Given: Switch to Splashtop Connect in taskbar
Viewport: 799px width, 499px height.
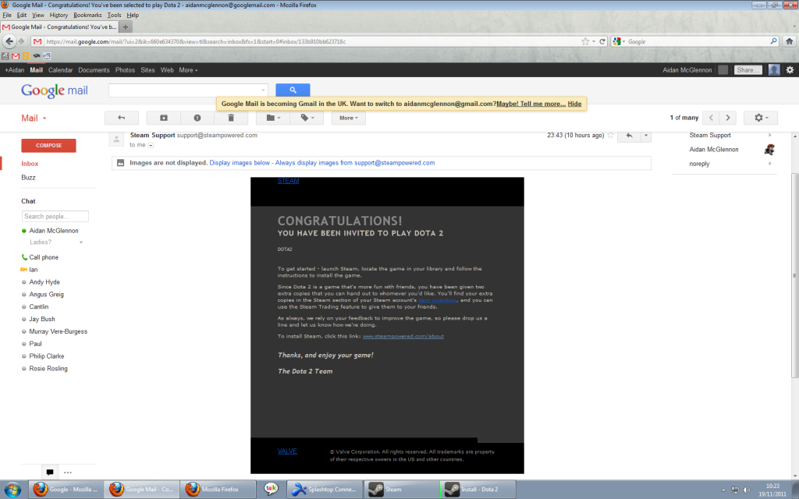Looking at the screenshot, I should point(325,490).
